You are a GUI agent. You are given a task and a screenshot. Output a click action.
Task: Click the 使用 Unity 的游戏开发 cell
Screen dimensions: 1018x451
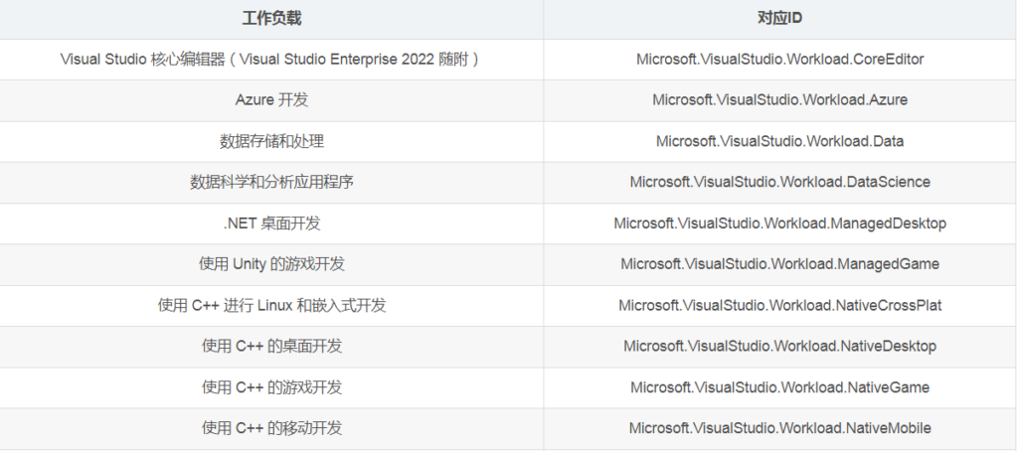pos(271,265)
